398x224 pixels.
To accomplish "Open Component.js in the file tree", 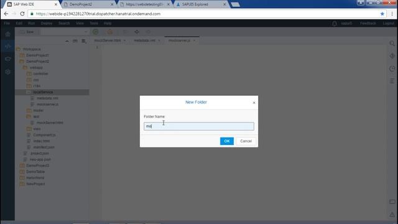I will tap(44, 135).
